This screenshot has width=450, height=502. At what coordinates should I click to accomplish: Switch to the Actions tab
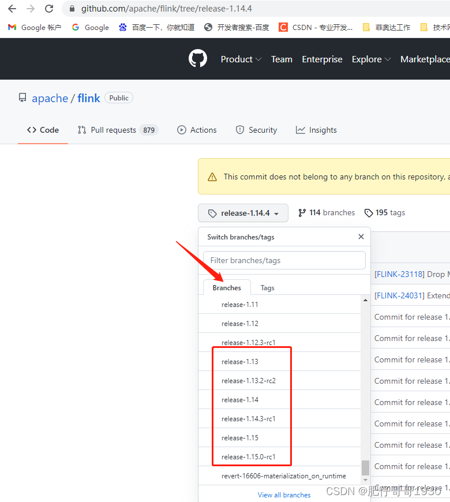tap(197, 130)
